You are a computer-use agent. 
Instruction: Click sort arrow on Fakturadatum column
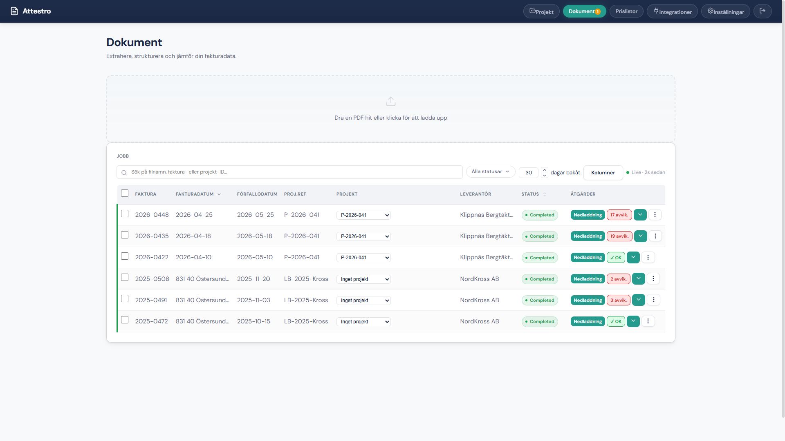[x=219, y=194]
